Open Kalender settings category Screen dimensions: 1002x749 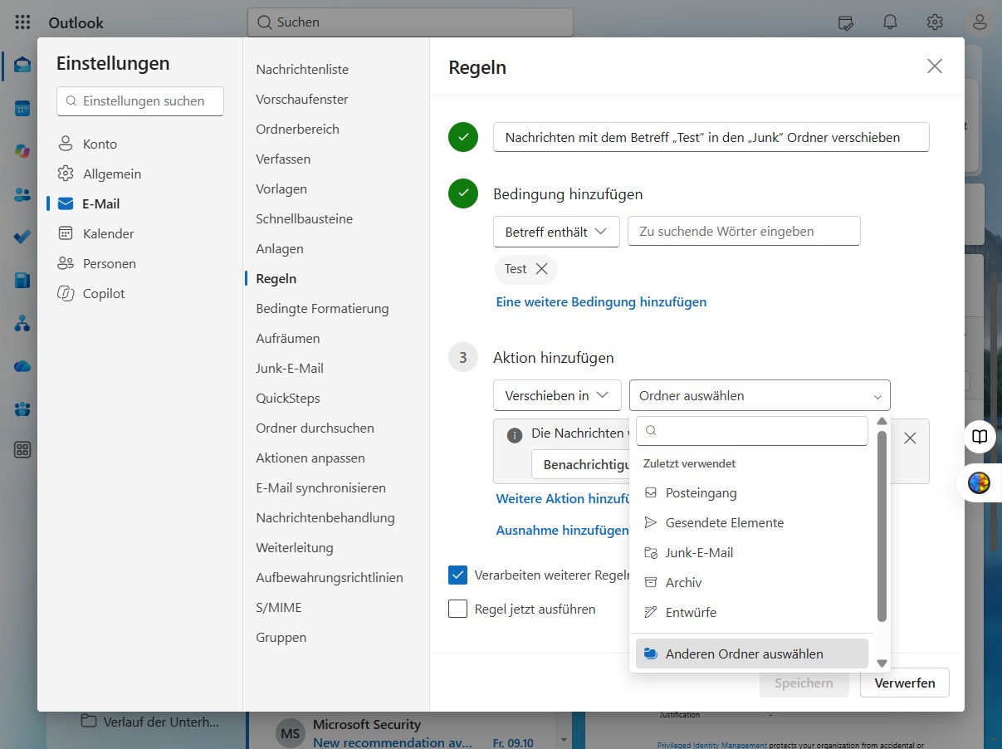point(108,233)
